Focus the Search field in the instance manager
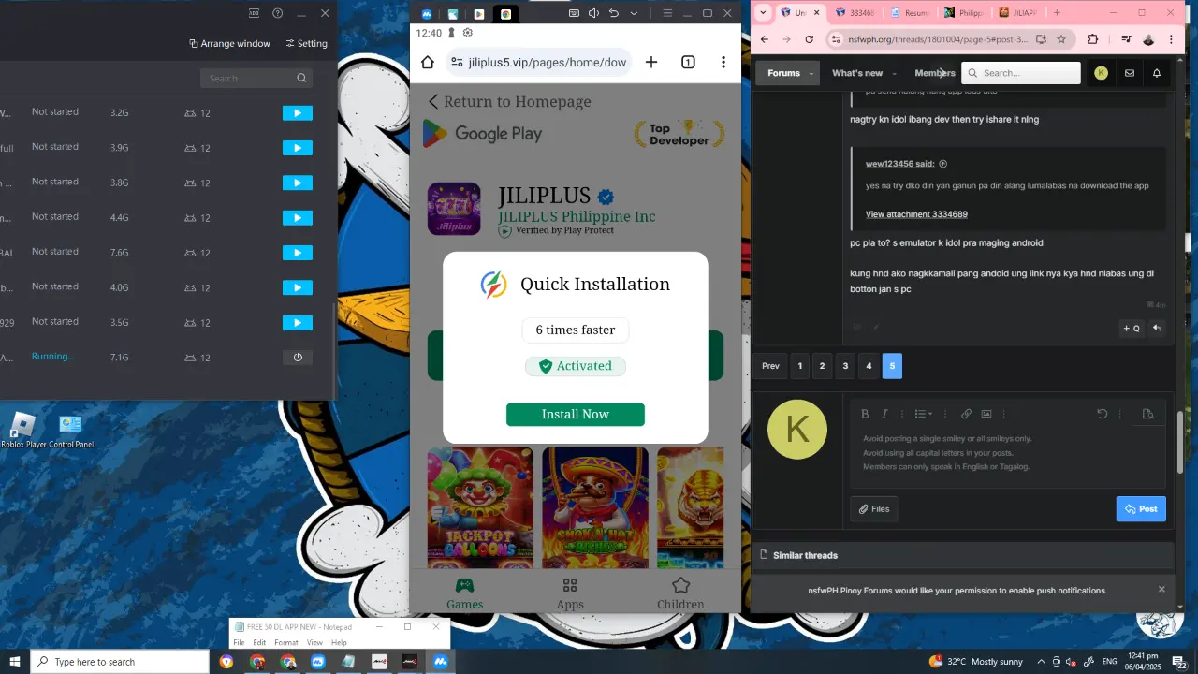This screenshot has width=1198, height=674. click(x=256, y=79)
